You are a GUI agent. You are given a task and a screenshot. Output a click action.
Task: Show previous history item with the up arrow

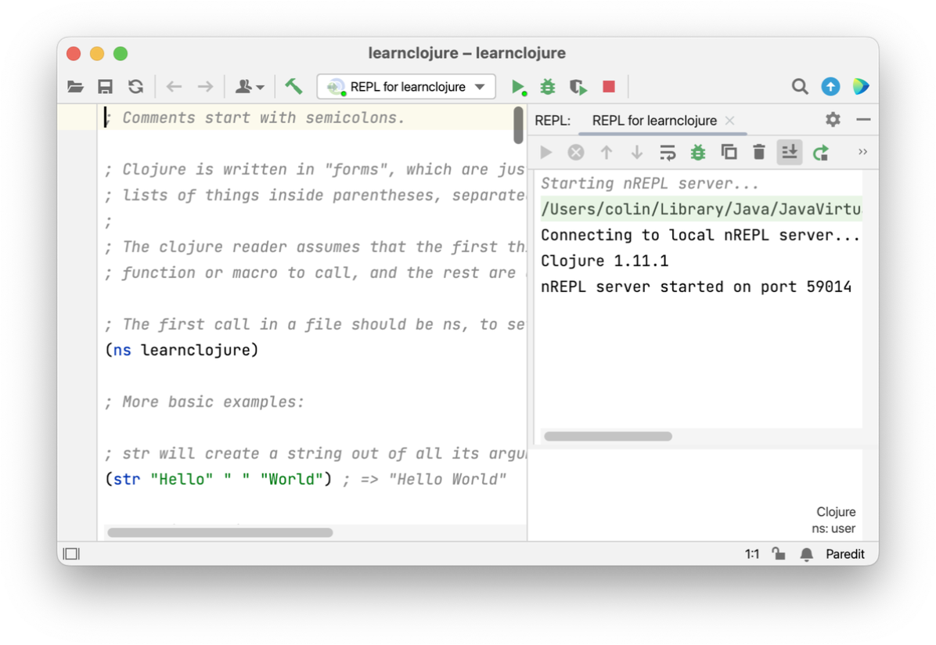607,153
